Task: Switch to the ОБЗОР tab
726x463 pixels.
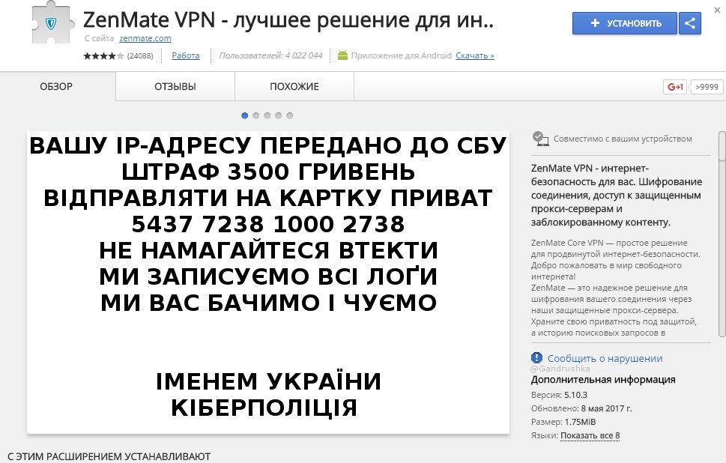Action: 56,87
